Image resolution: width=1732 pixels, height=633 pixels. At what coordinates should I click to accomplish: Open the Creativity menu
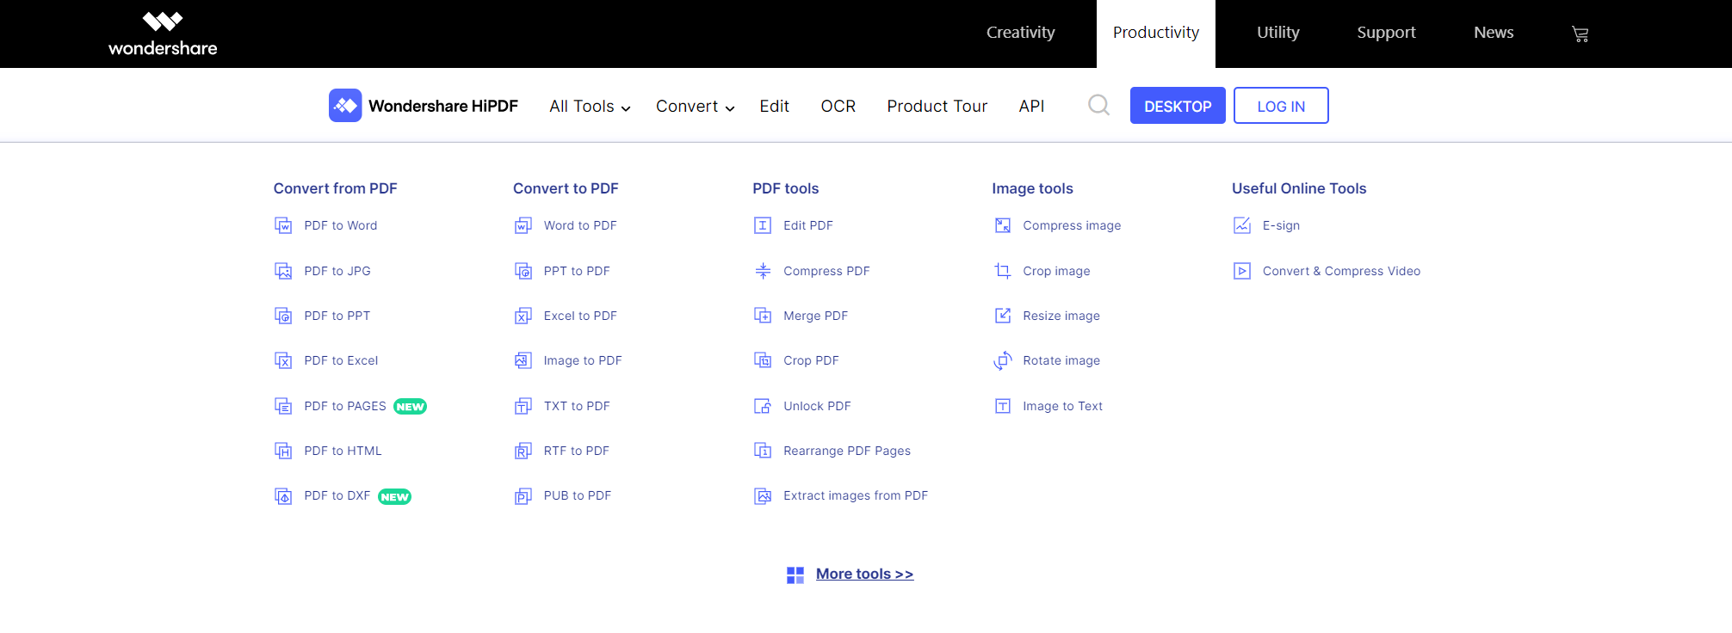click(x=1020, y=33)
